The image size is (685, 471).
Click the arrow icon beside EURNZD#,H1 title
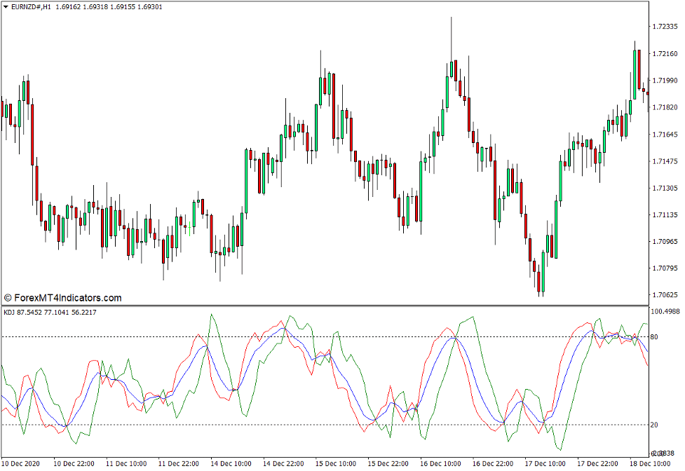click(x=6, y=7)
